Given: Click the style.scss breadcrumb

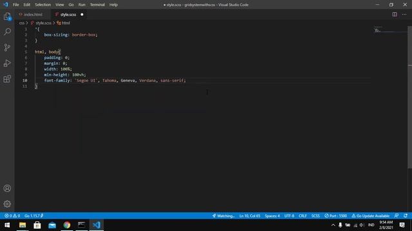Looking at the screenshot, I should click(43, 23).
